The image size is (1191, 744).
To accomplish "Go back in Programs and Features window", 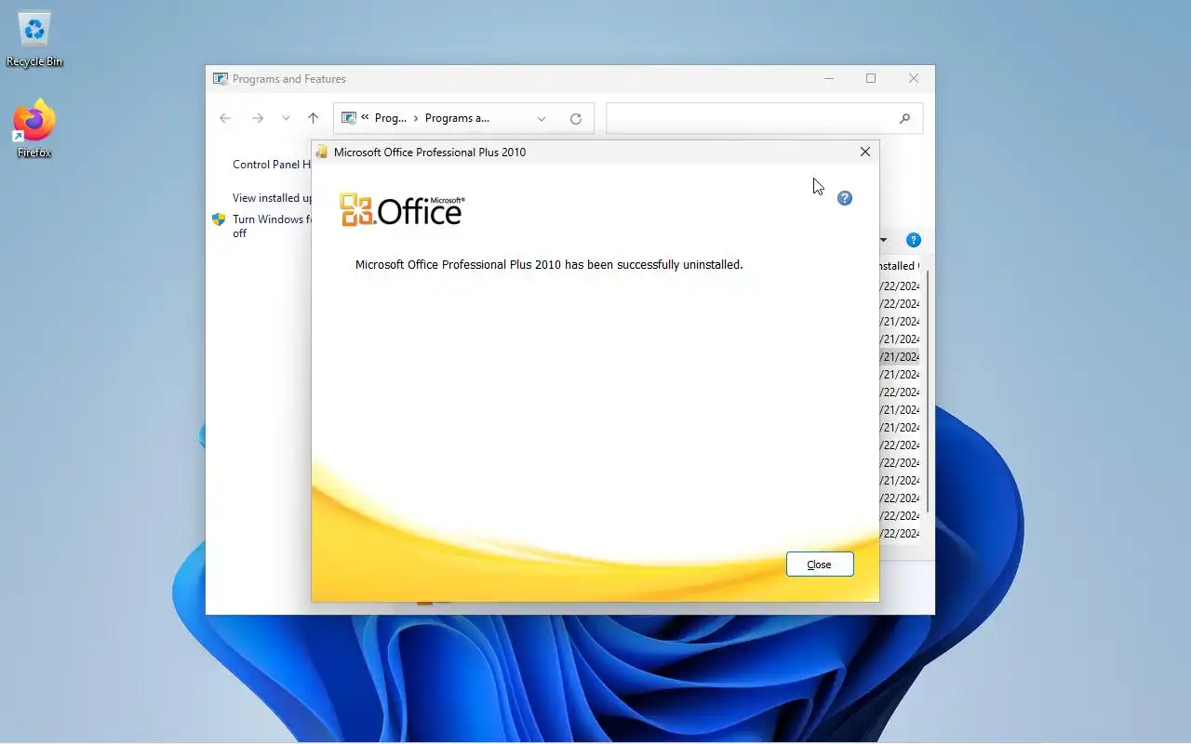I will click(x=225, y=118).
